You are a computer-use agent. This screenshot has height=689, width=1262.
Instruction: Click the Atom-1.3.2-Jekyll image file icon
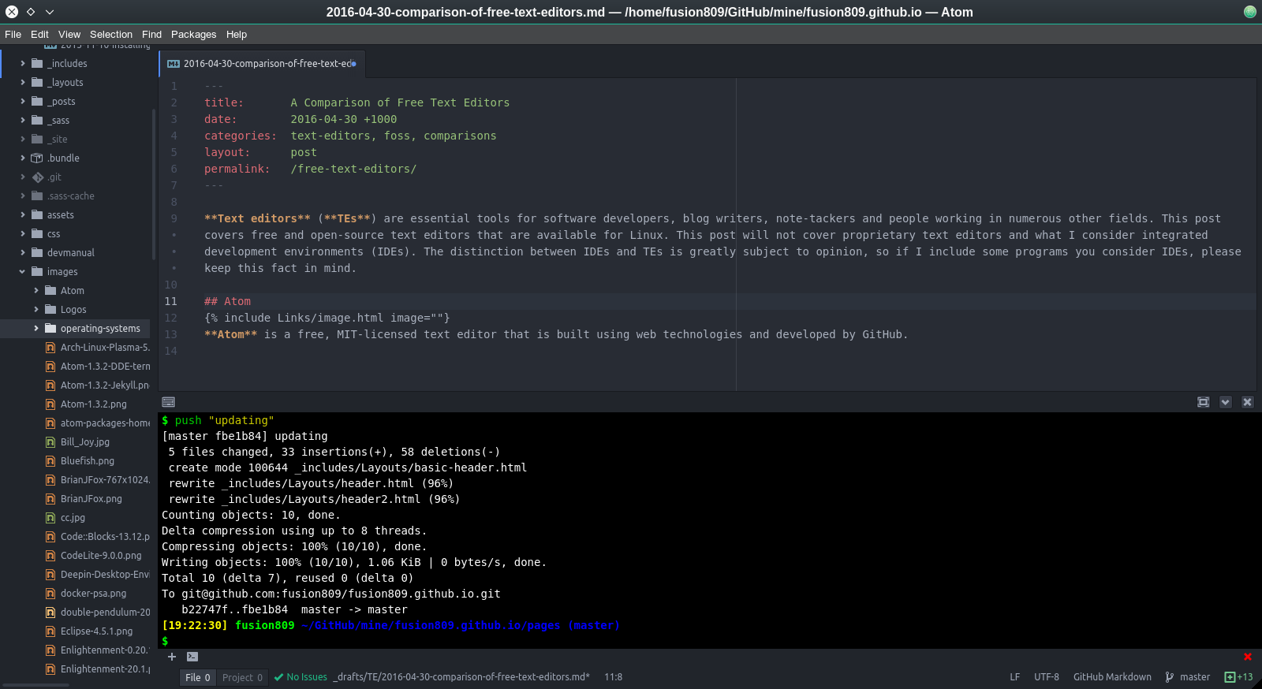[50, 385]
